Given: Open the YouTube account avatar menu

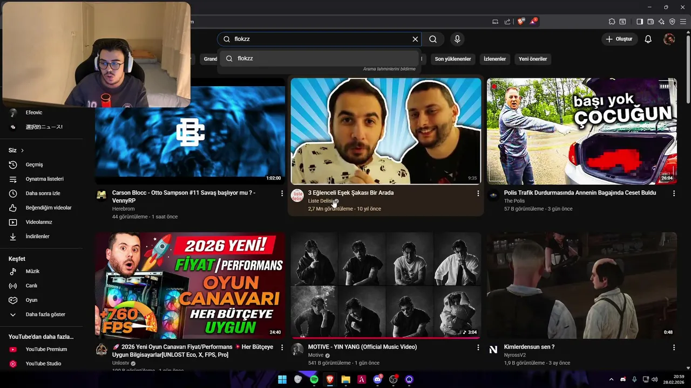Looking at the screenshot, I should pyautogui.click(x=669, y=39).
